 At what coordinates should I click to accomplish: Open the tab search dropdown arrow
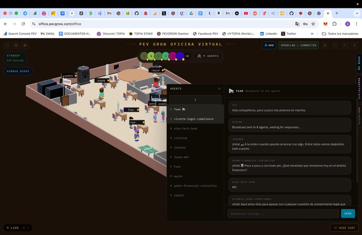[x=357, y=13]
